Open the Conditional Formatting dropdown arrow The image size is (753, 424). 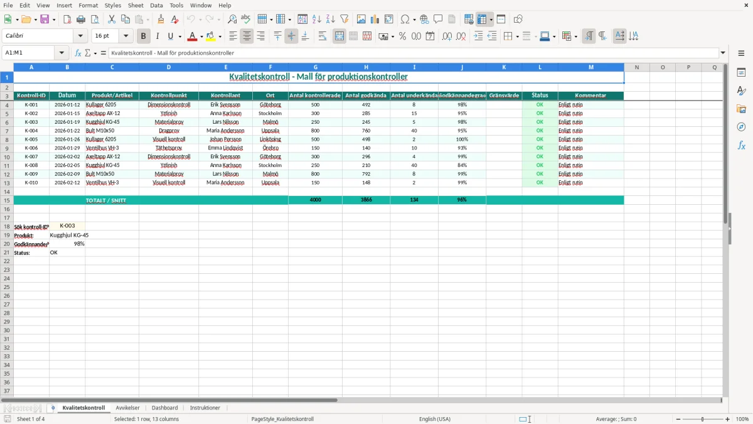pyautogui.click(x=575, y=36)
